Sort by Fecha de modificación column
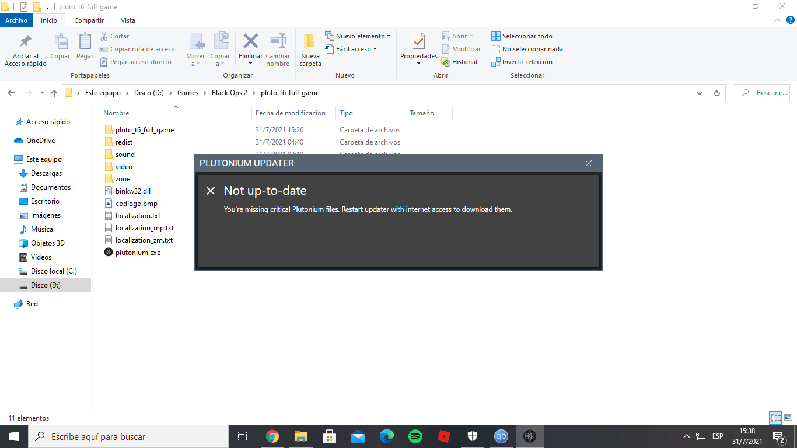This screenshot has width=797, height=448. (291, 113)
